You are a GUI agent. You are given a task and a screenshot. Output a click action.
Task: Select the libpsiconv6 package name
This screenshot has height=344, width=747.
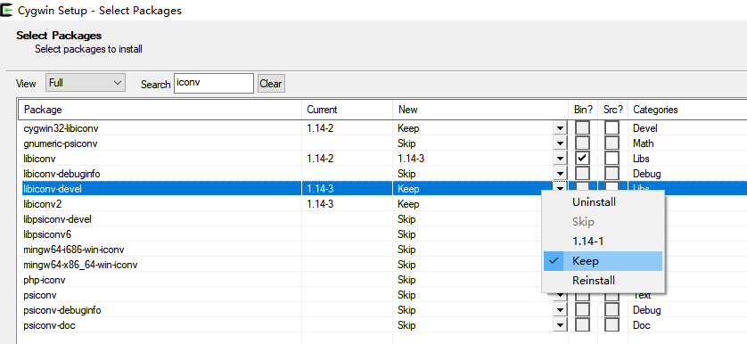47,235
